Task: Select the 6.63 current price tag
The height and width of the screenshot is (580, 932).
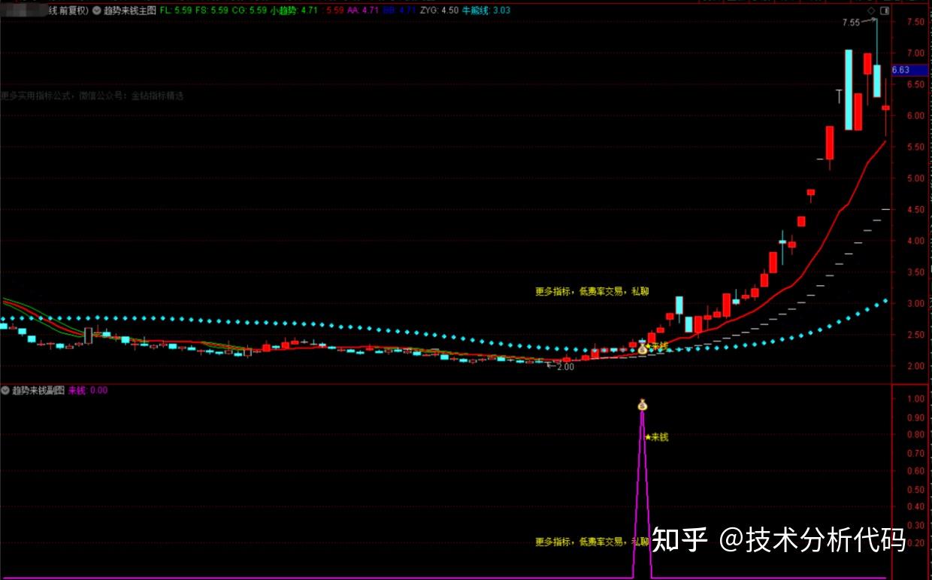Action: pyautogui.click(x=909, y=70)
